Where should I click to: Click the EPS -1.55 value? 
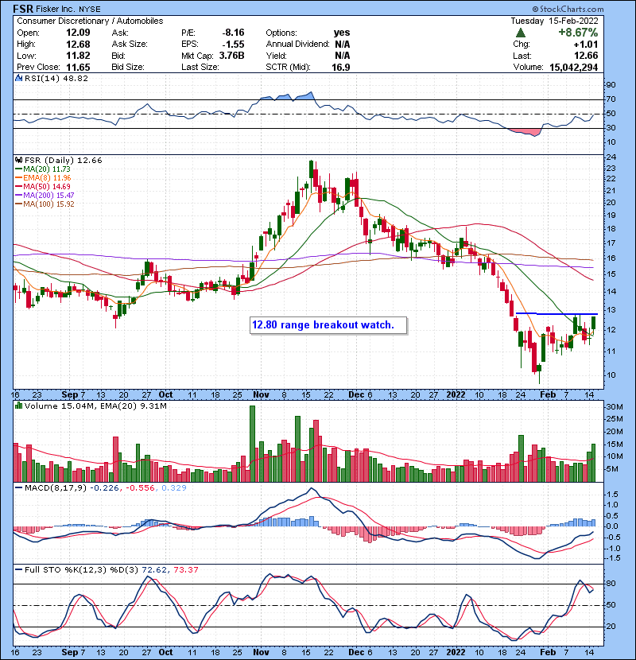[233, 45]
